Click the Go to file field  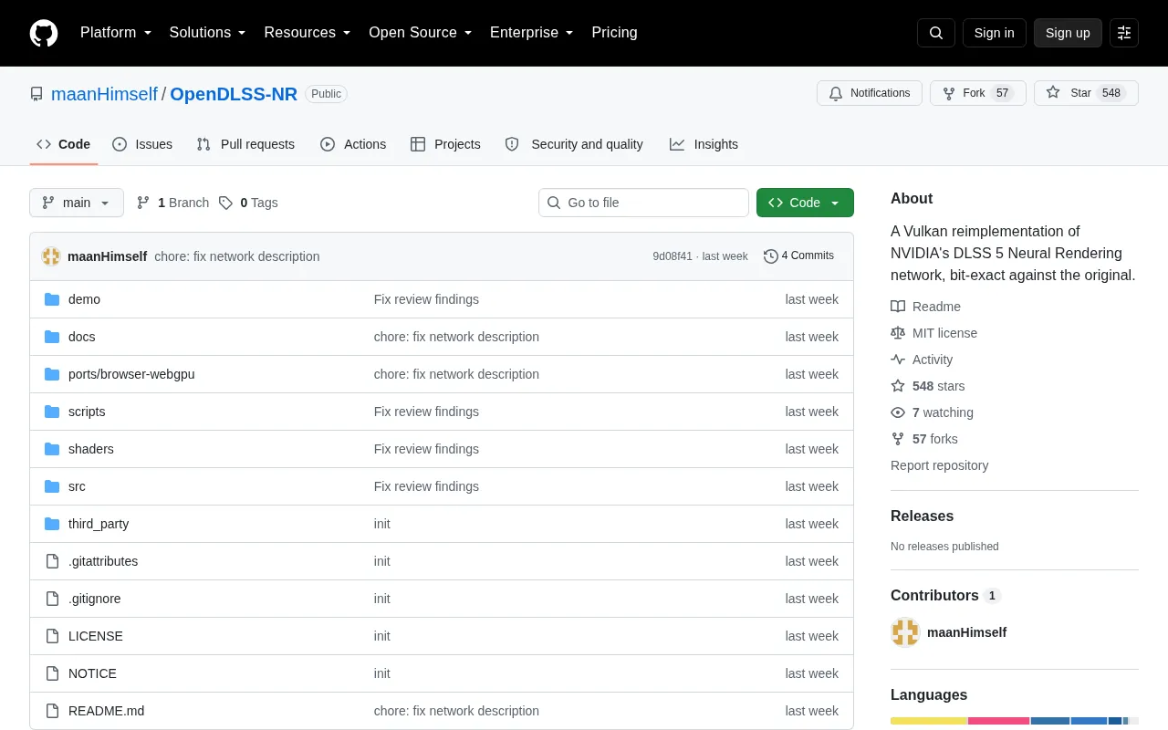(x=643, y=203)
